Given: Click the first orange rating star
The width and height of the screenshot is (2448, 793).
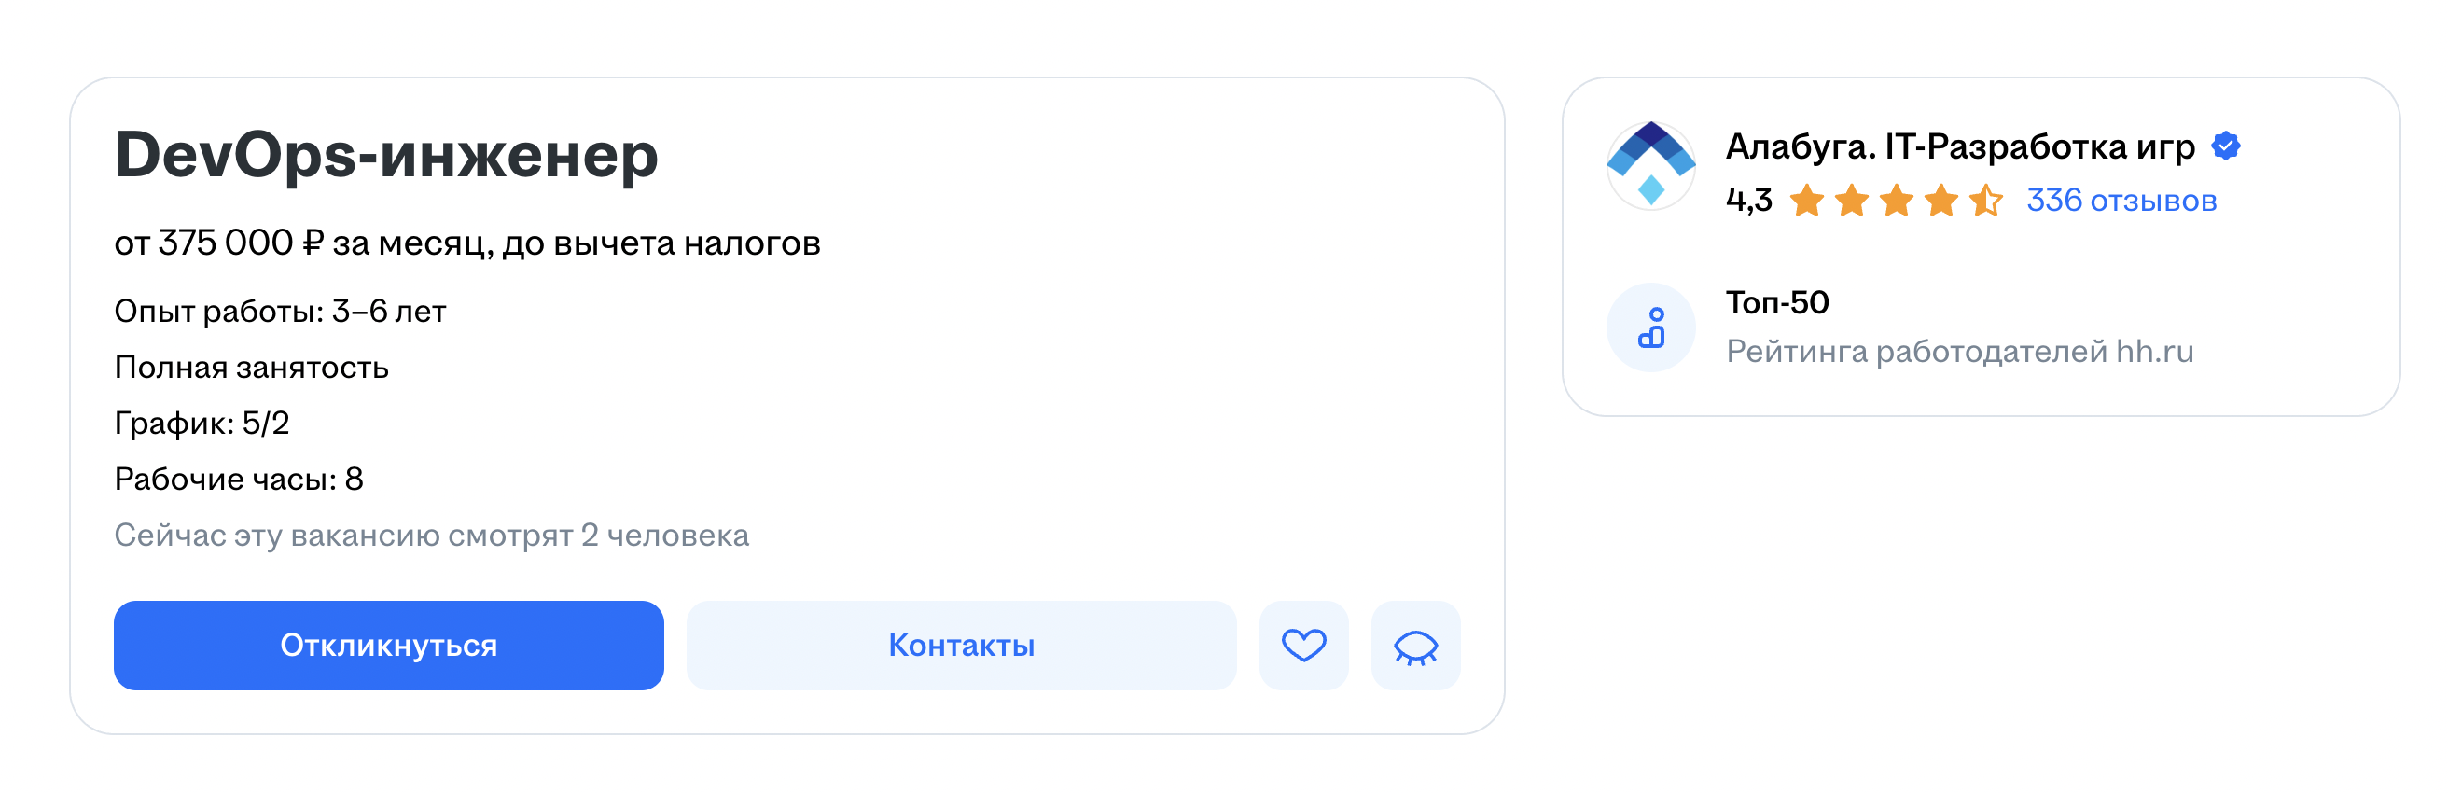Looking at the screenshot, I should click(1806, 201).
